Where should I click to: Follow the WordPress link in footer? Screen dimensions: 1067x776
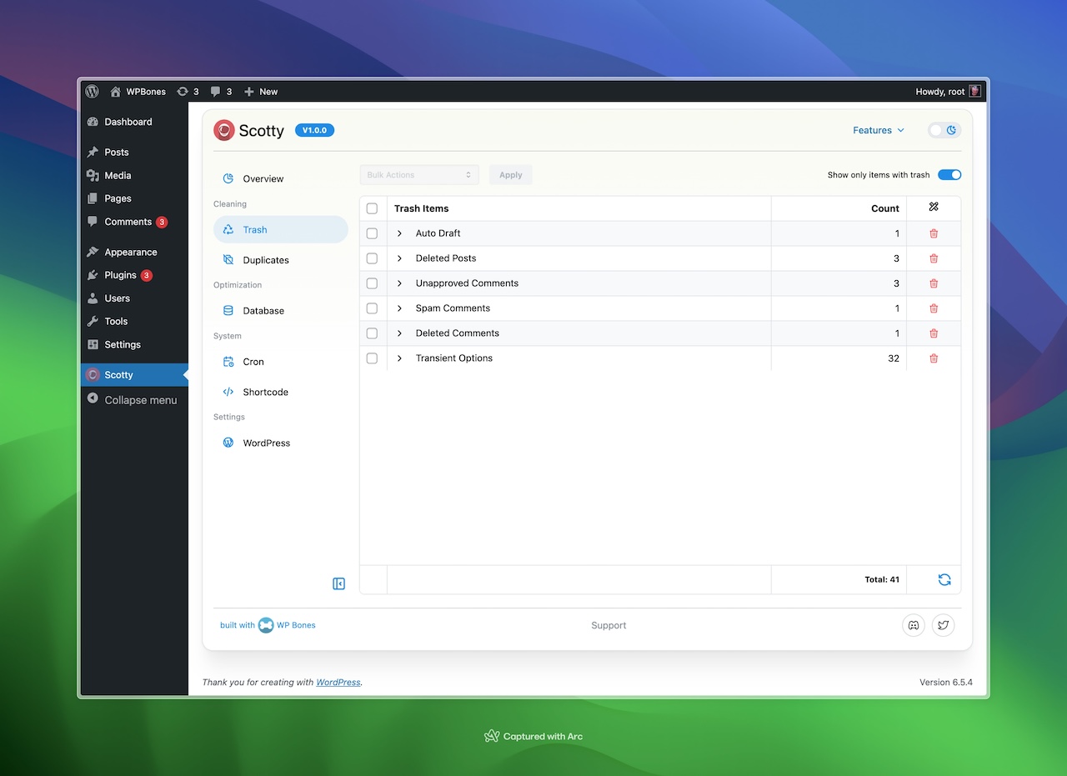338,682
